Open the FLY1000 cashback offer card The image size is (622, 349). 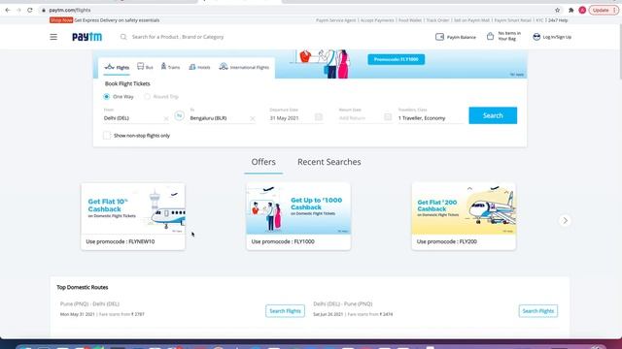(x=298, y=216)
